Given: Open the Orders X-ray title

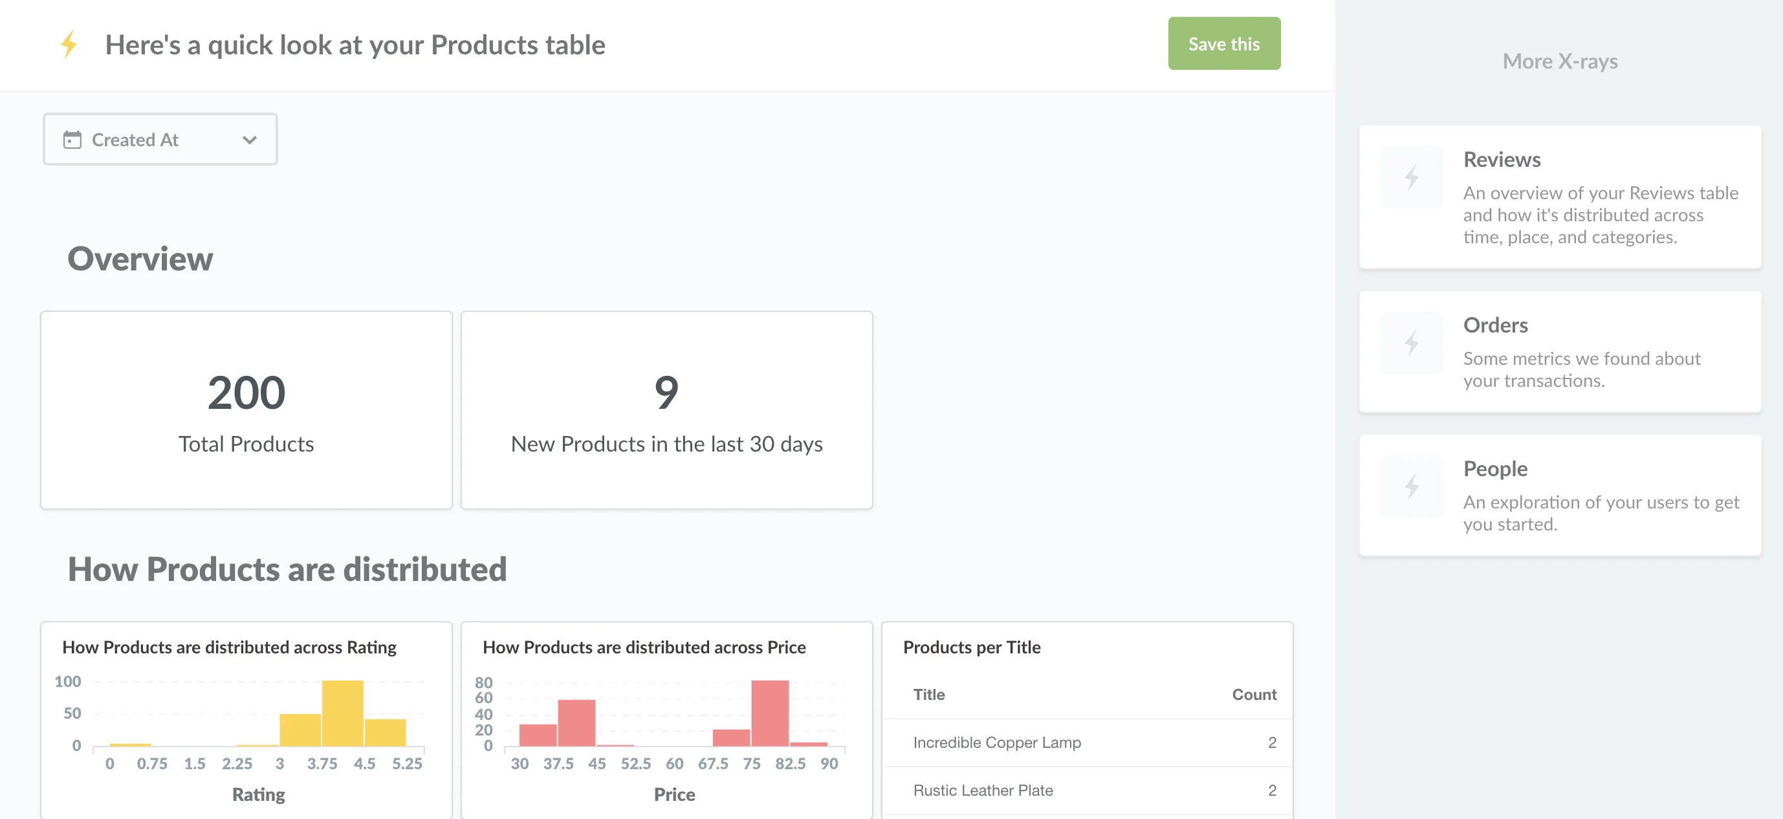Looking at the screenshot, I should pyautogui.click(x=1495, y=325).
